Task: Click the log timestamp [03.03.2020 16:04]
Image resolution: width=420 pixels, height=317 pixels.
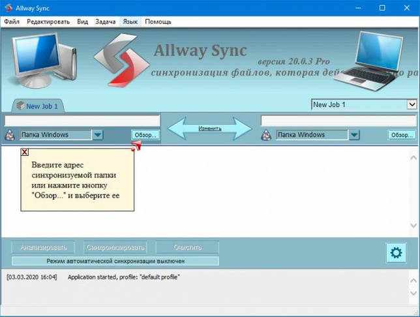Action: click(32, 277)
